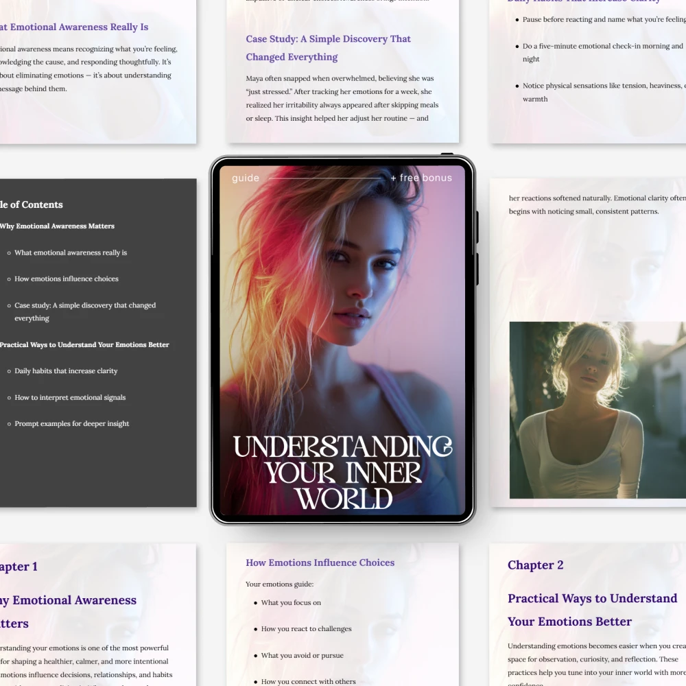
Task: Click the "How you react to challenges" bullet
Action: (306, 628)
